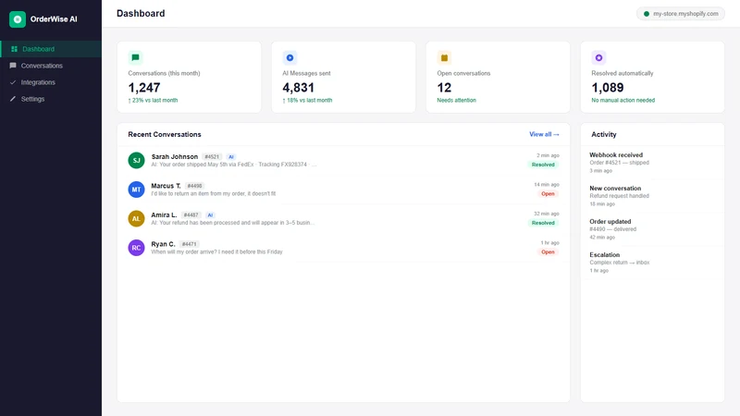Click Ryan C.'s RC avatar
740x416 pixels.
coord(136,248)
